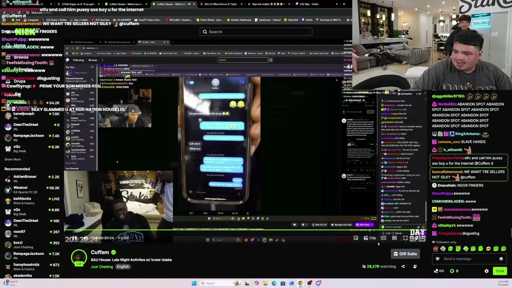Switch player to theater mode

(x=394, y=238)
